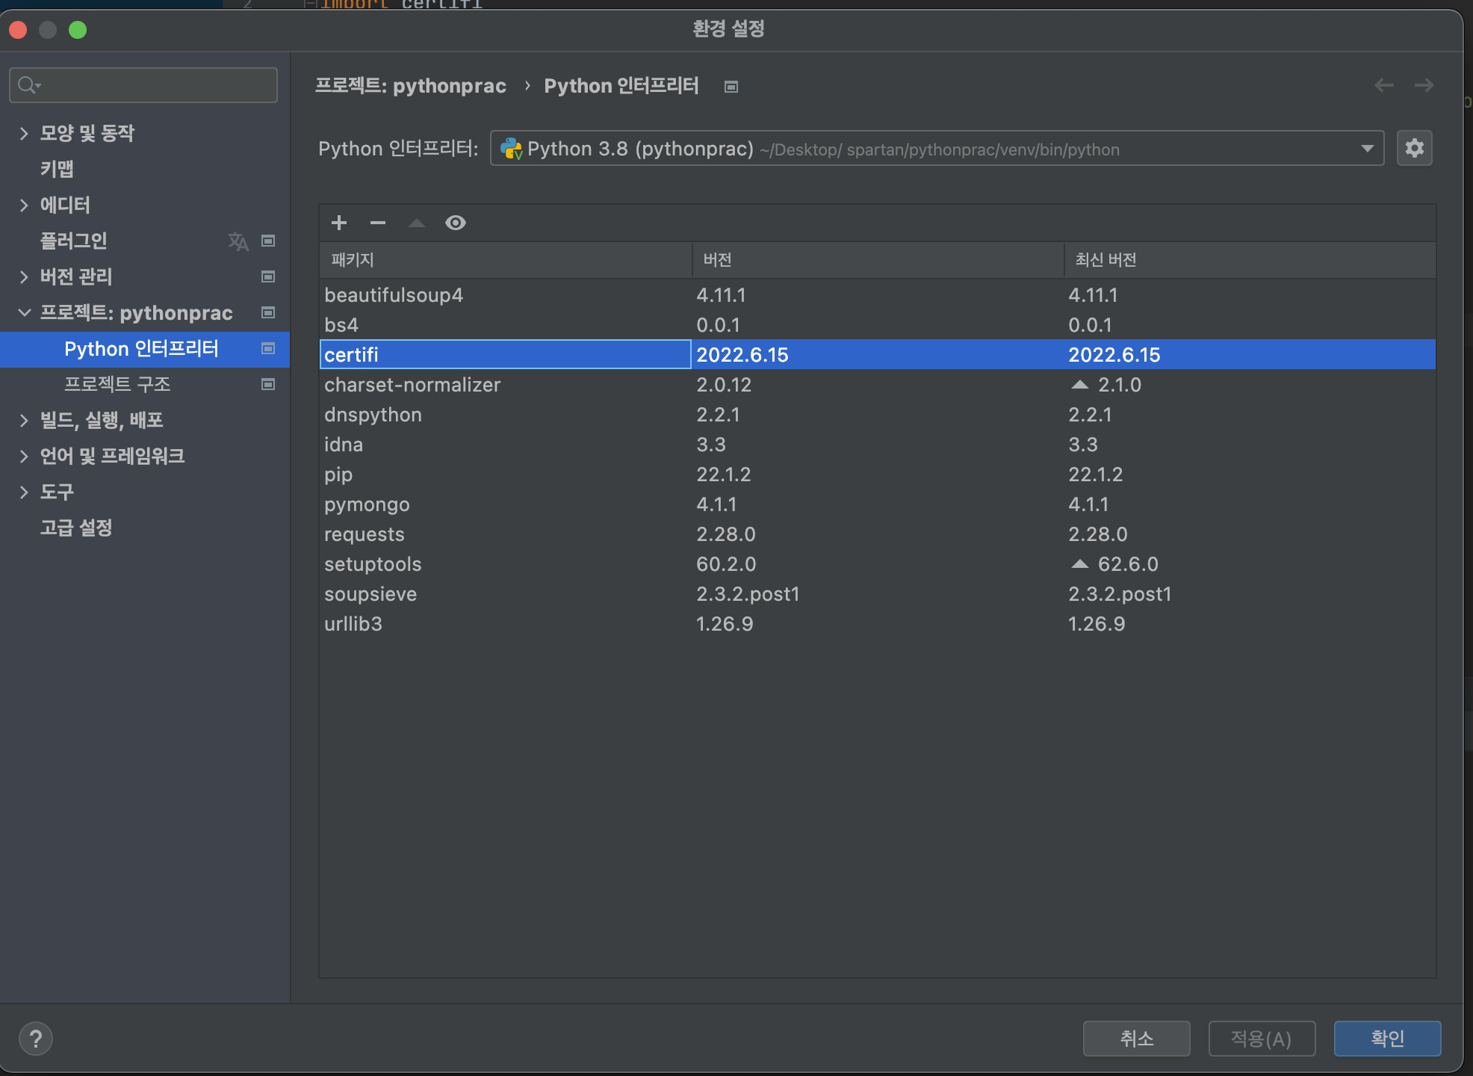Collapse the 프로젝트: pythonprac tree node
Viewport: 1473px width, 1076px height.
[24, 312]
